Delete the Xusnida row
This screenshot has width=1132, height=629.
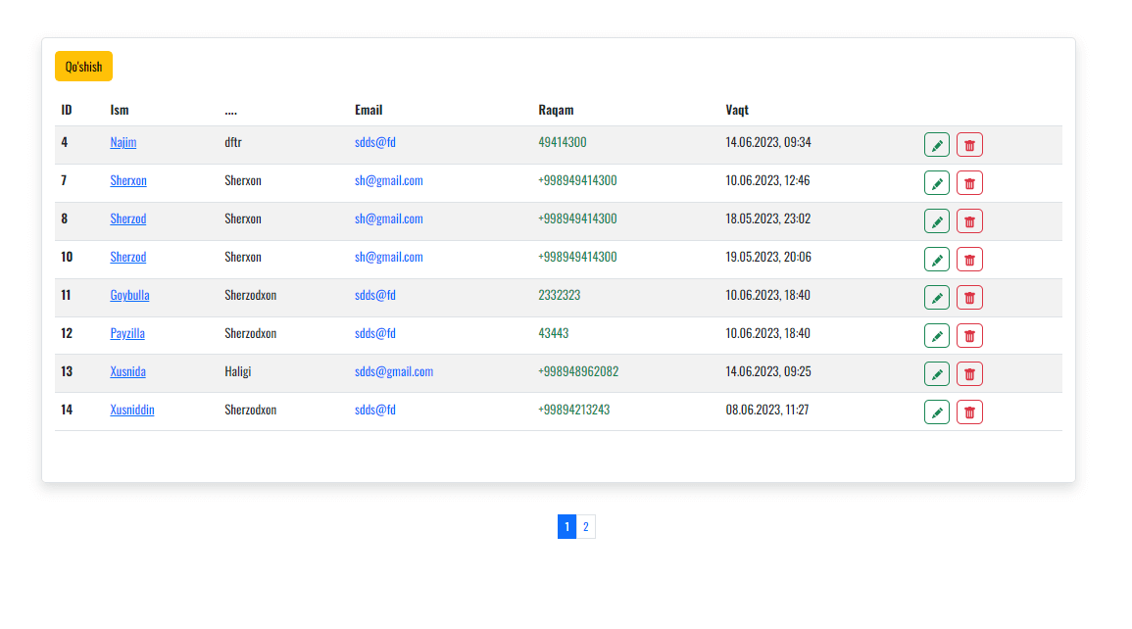(x=969, y=374)
